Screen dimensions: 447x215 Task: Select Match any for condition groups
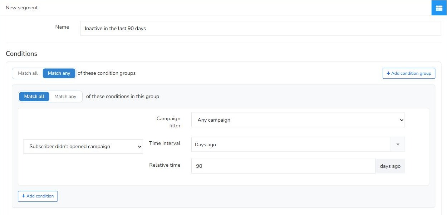pos(59,73)
